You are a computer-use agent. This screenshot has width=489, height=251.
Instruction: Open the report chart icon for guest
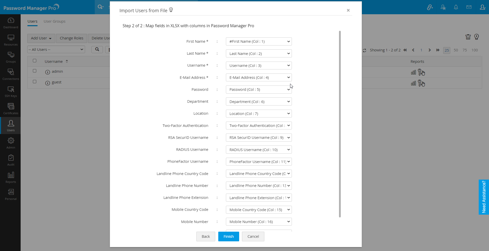point(413,83)
